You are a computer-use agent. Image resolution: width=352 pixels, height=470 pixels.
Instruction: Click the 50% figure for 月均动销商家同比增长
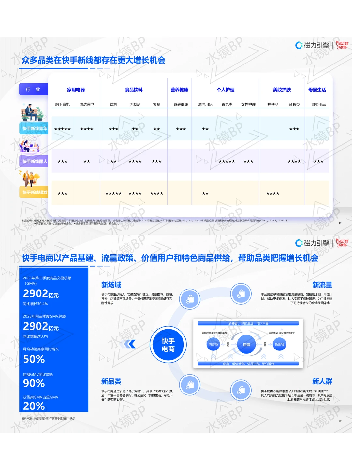34,359
